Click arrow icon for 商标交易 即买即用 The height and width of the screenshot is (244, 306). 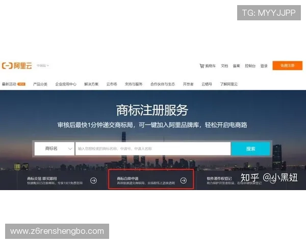tap(94, 180)
